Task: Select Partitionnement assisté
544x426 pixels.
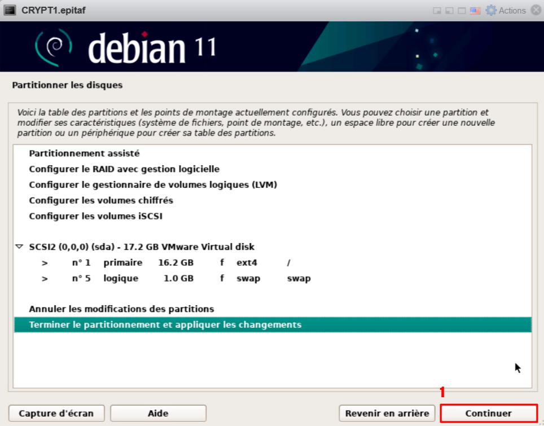Action: pos(84,153)
